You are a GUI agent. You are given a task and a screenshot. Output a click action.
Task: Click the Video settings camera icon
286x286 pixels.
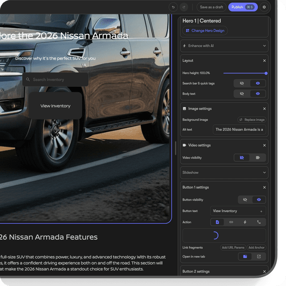[x=184, y=145]
